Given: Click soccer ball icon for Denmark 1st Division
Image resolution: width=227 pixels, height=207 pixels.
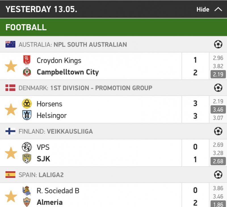Looking at the screenshot, I should (218, 88).
